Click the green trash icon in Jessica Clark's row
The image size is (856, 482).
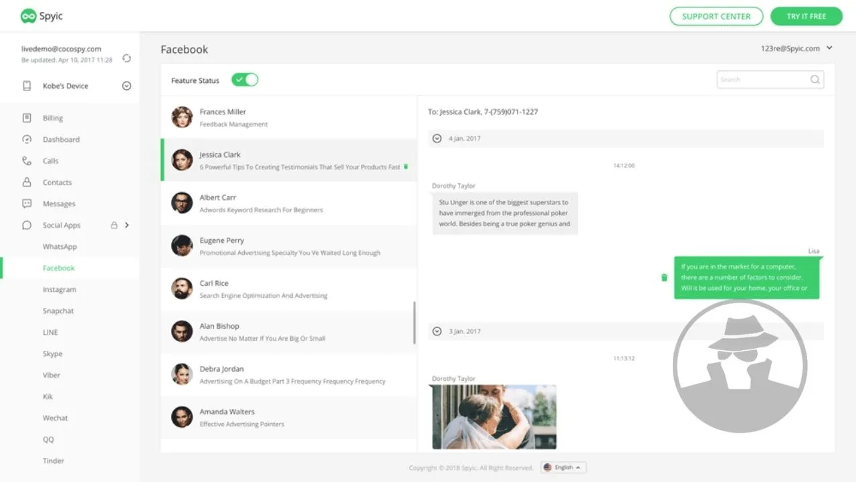406,167
